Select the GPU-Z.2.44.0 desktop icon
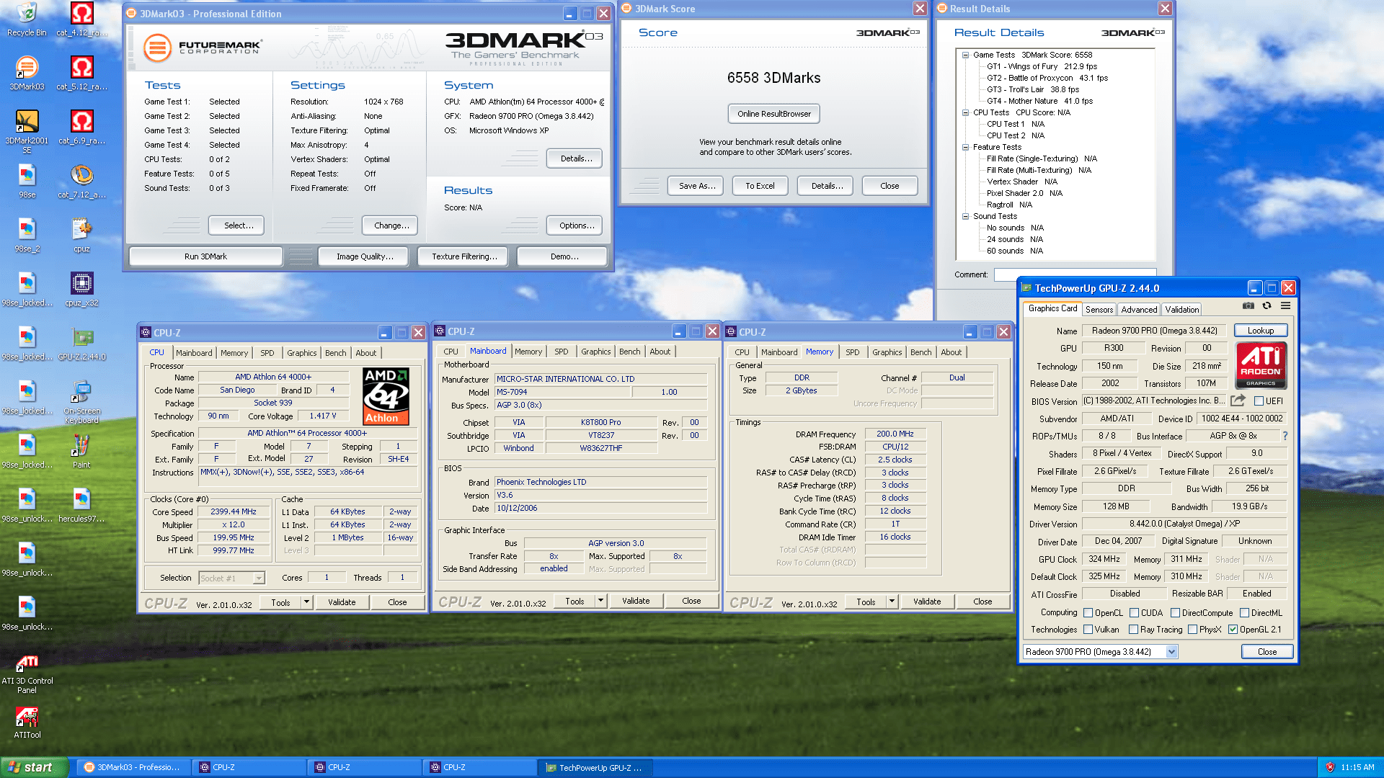1384x778 pixels. [81, 343]
